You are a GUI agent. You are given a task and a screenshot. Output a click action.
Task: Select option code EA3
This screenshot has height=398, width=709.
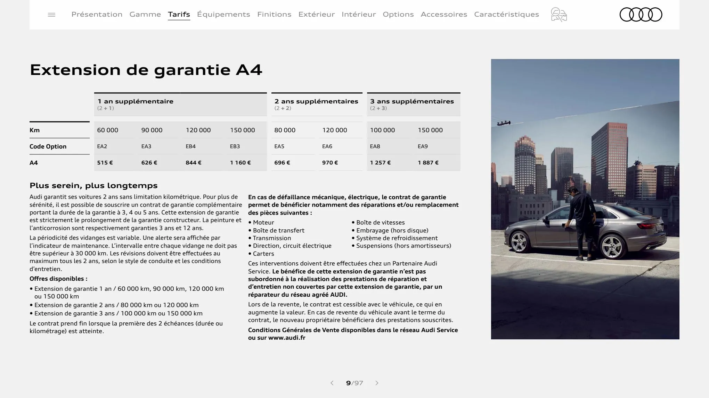coord(146,146)
